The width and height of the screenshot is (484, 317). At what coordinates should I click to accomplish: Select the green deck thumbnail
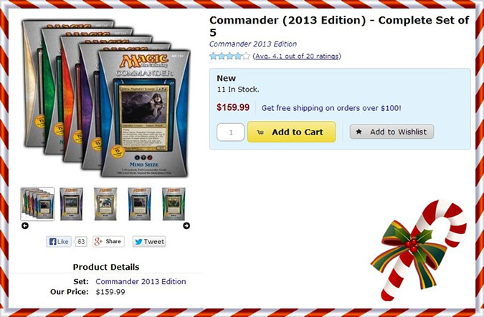(x=174, y=204)
